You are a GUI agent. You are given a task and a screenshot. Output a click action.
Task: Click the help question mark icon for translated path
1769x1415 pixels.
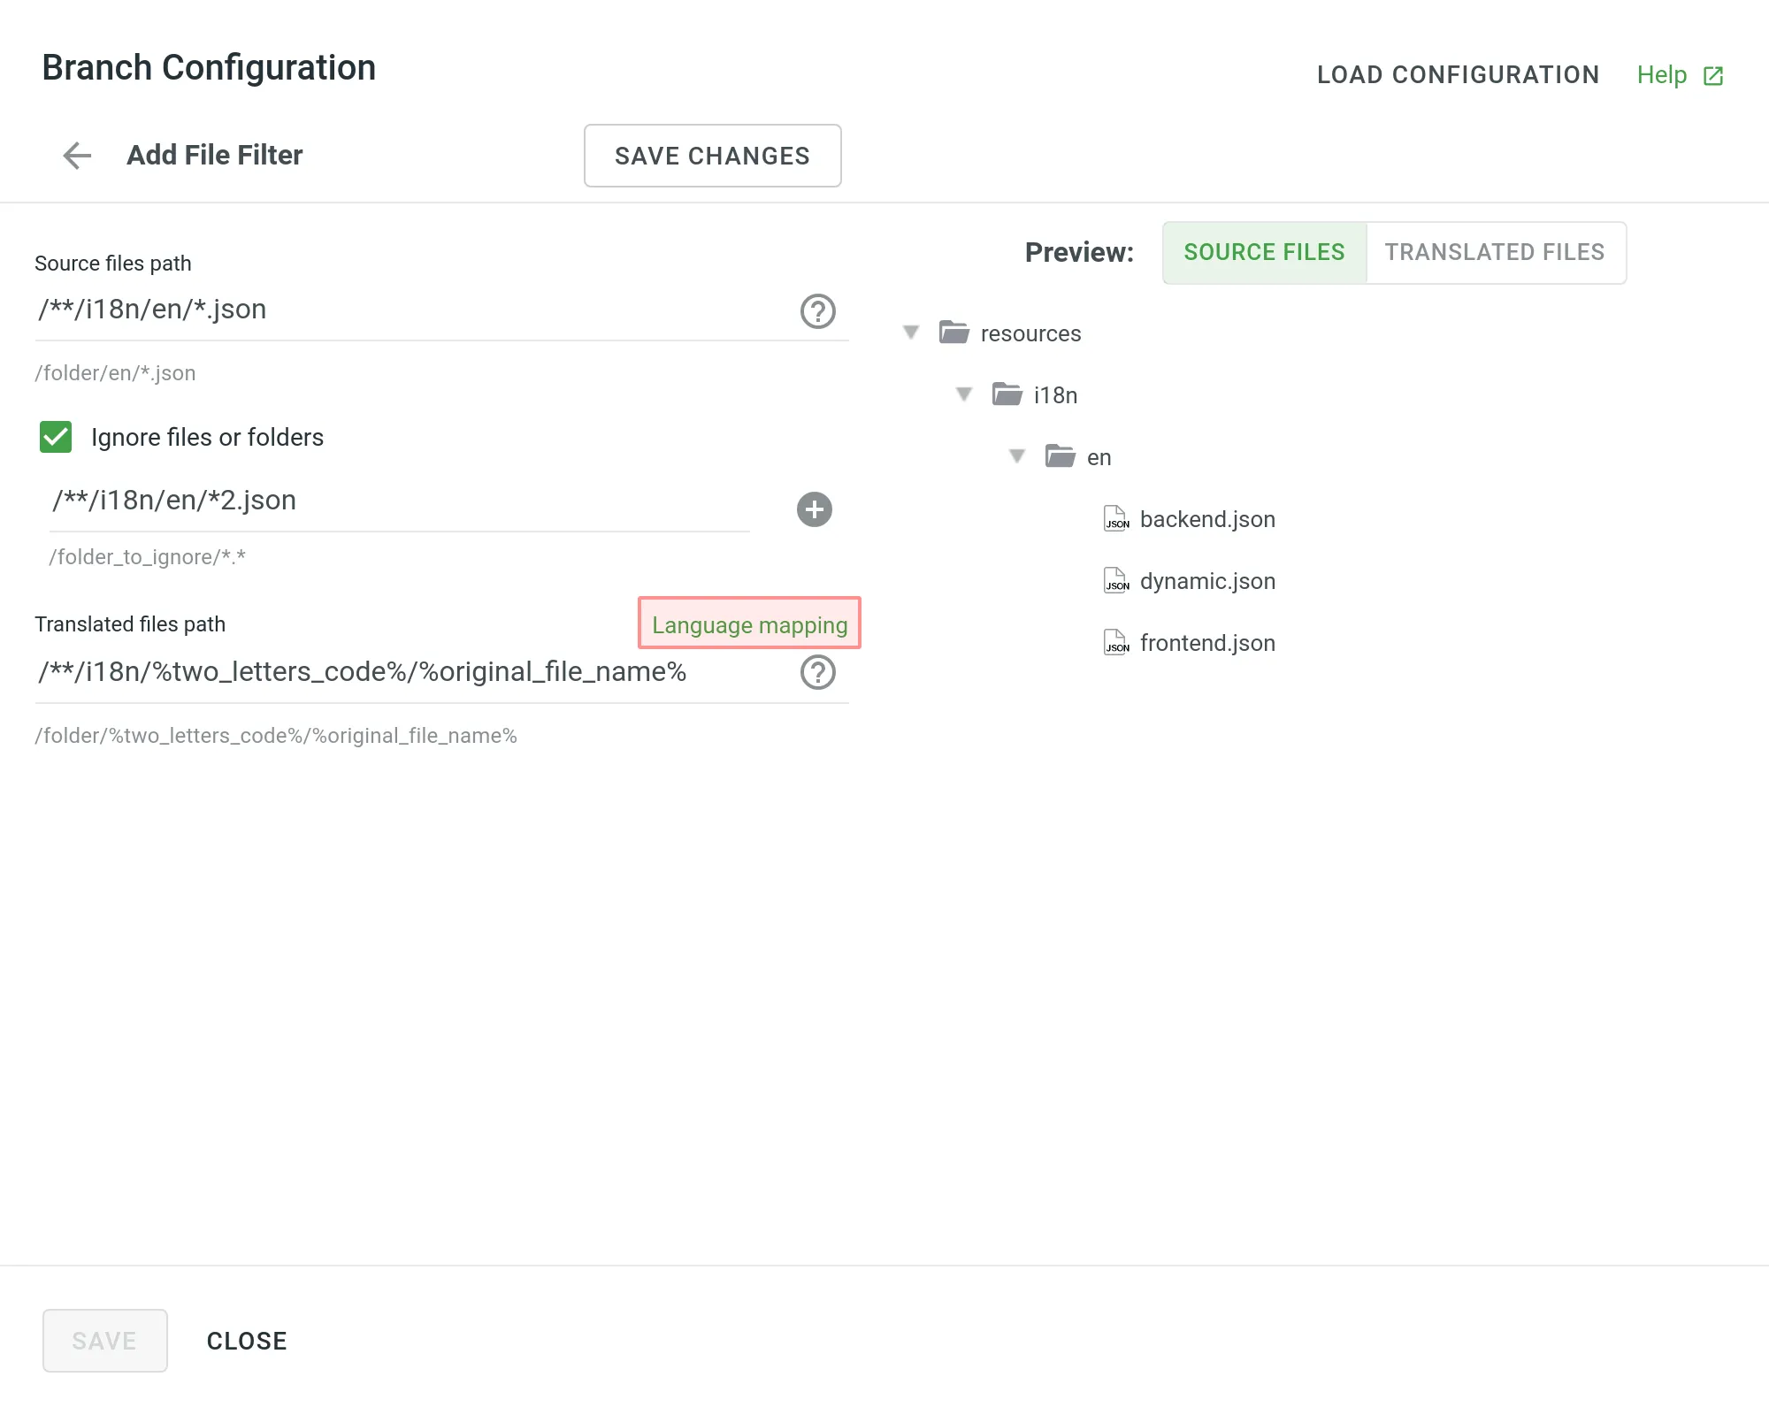[x=816, y=671]
